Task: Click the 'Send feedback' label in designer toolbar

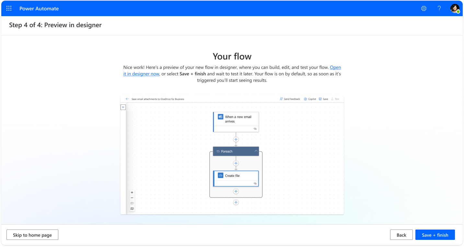Action: coord(292,99)
